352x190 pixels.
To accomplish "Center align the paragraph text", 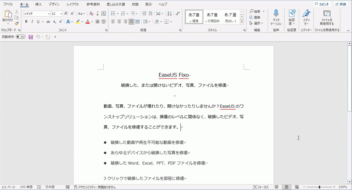I will [119, 22].
